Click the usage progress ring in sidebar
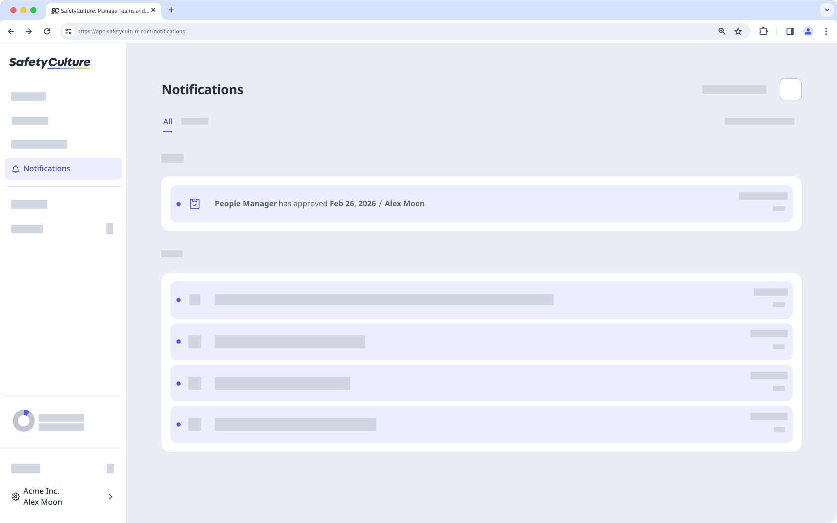The image size is (837, 523). 24,421
